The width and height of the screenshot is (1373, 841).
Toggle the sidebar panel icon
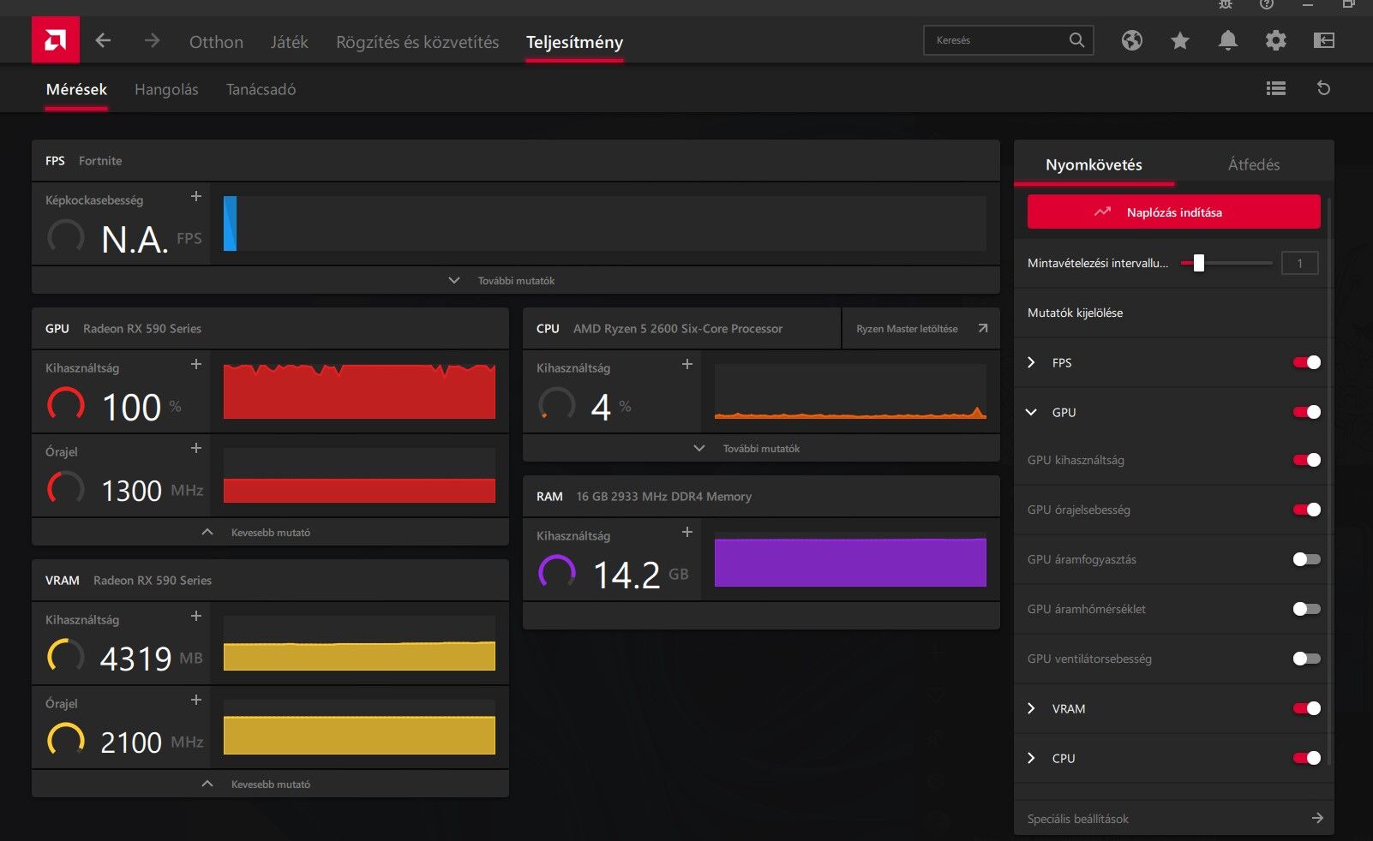[x=1324, y=40]
